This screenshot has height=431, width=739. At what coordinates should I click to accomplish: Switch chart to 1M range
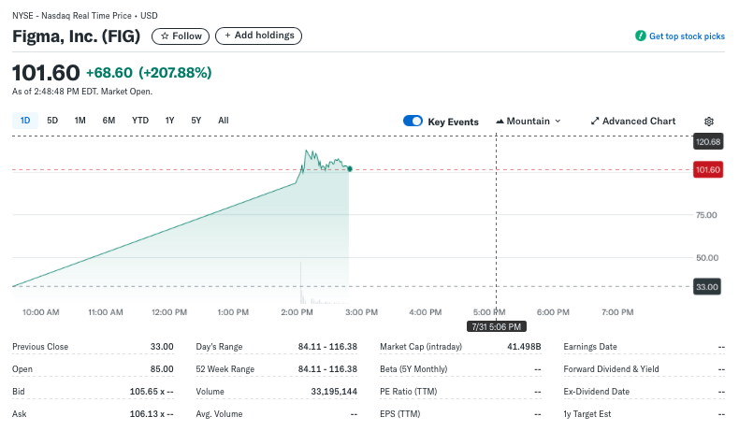80,121
